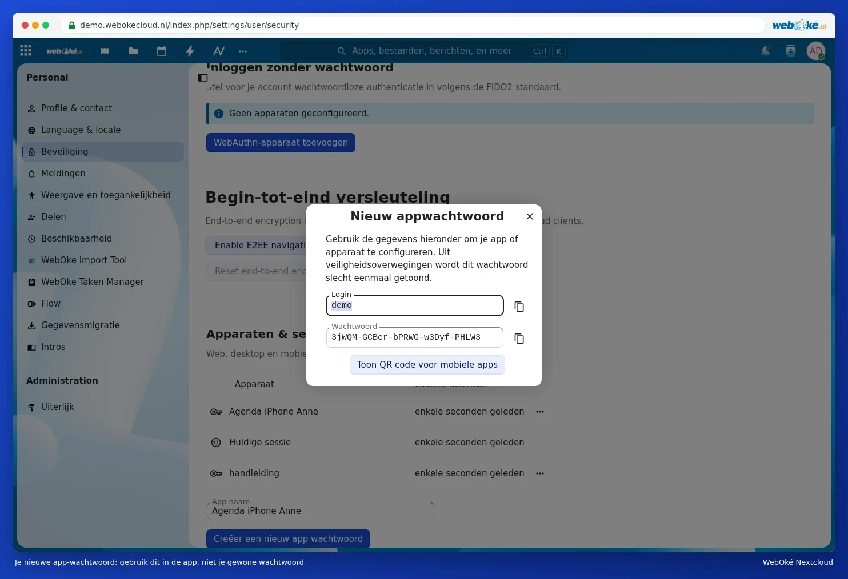Click the download icon next to Gegevensmigratie
Viewport: 848px width, 579px height.
click(x=31, y=325)
